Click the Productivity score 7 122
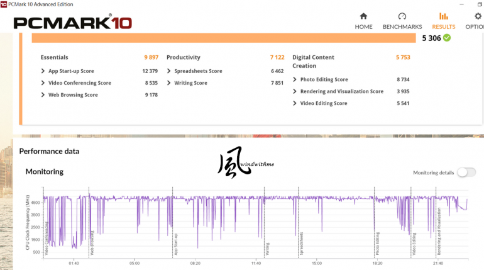Viewport: 484px width, 270px height. coord(277,57)
